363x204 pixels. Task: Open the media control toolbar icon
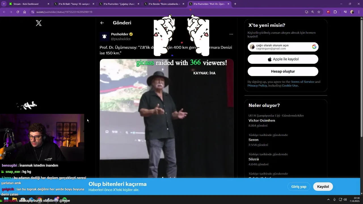point(345,12)
